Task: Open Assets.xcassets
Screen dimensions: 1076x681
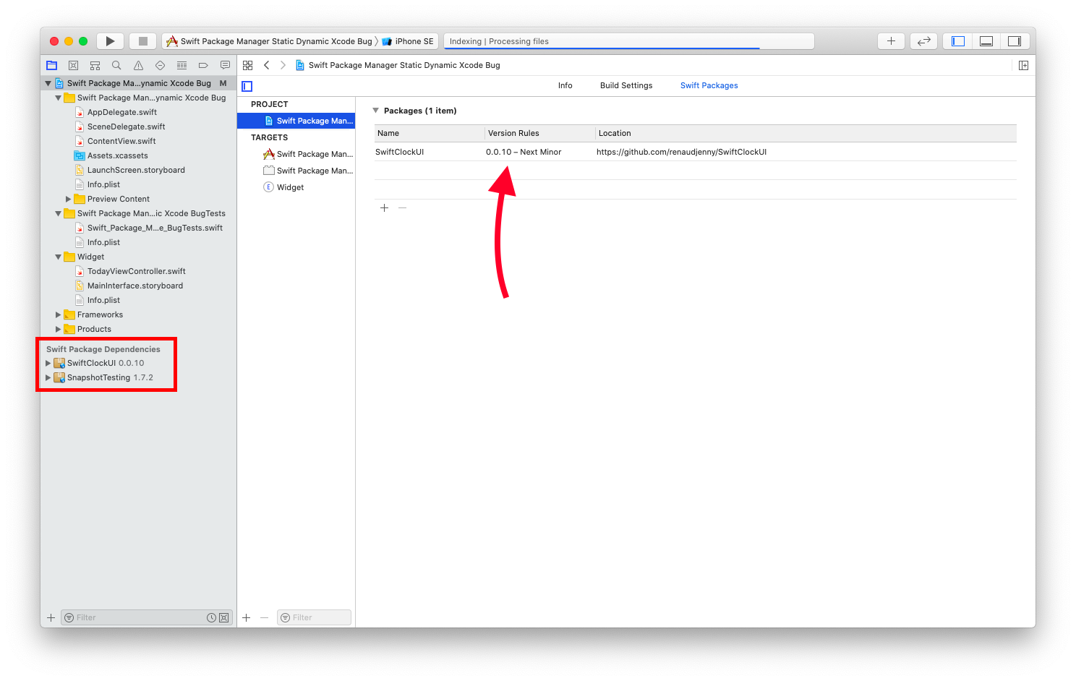Action: click(117, 155)
